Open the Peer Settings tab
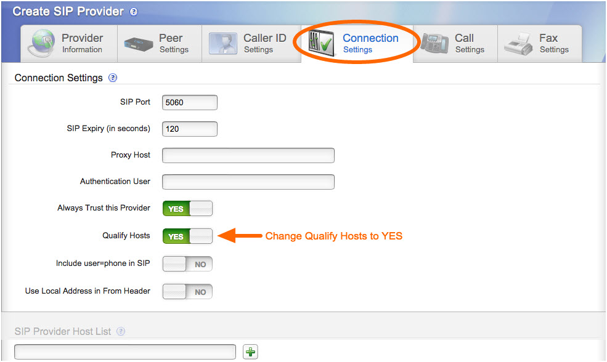 coord(159,43)
